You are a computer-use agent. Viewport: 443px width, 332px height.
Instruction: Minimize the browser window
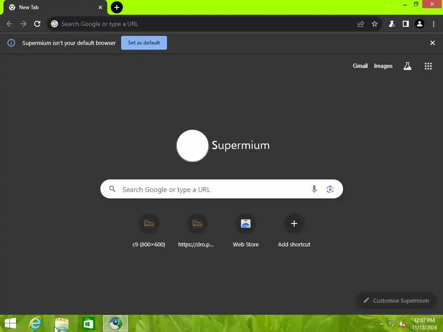pyautogui.click(x=405, y=4)
